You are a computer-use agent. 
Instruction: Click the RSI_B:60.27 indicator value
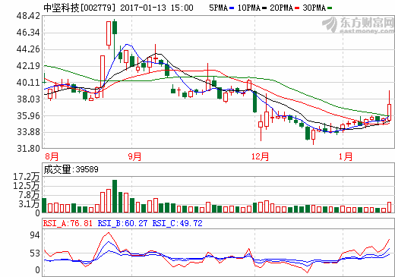tap(122, 223)
